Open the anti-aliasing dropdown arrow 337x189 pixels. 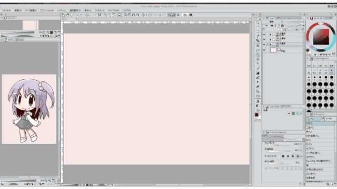coord(301,156)
